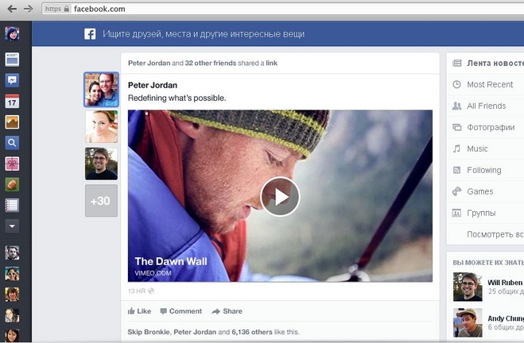The height and width of the screenshot is (343, 524).
Task: Focus the search field 'Ищите друзей, места'
Action: coord(204,34)
